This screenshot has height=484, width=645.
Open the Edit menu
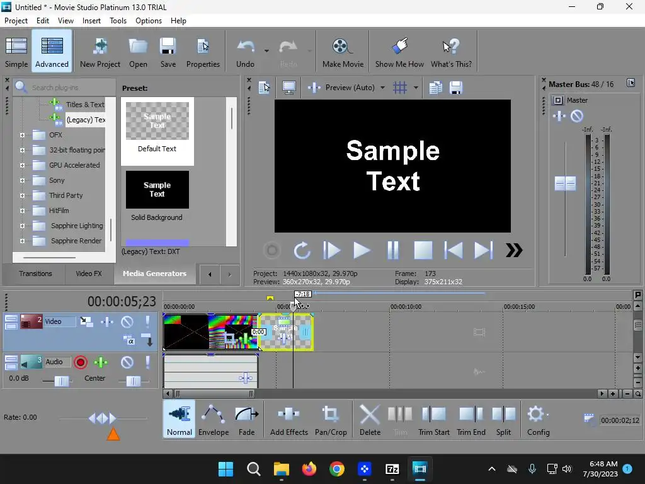(x=42, y=21)
